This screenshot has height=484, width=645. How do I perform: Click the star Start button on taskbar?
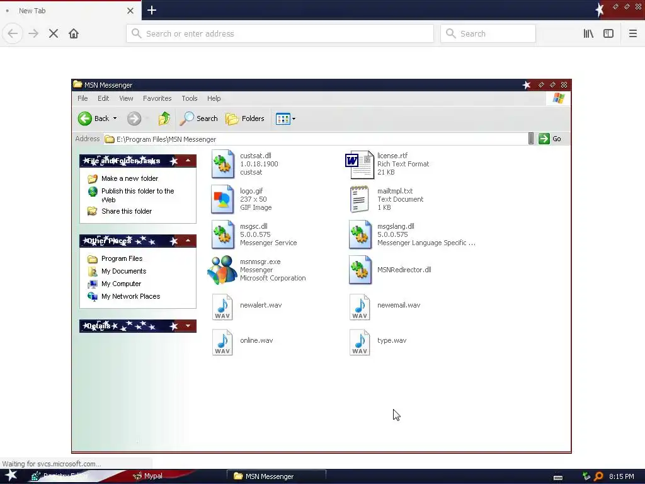click(11, 476)
